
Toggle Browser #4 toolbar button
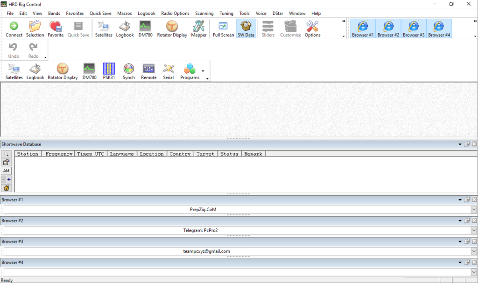coord(439,29)
